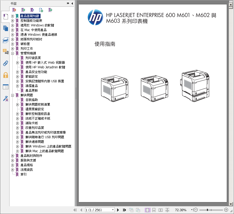Viewport: 234px width, 214px height.
Task: Select facing pages view mode
Action: tap(160, 210)
